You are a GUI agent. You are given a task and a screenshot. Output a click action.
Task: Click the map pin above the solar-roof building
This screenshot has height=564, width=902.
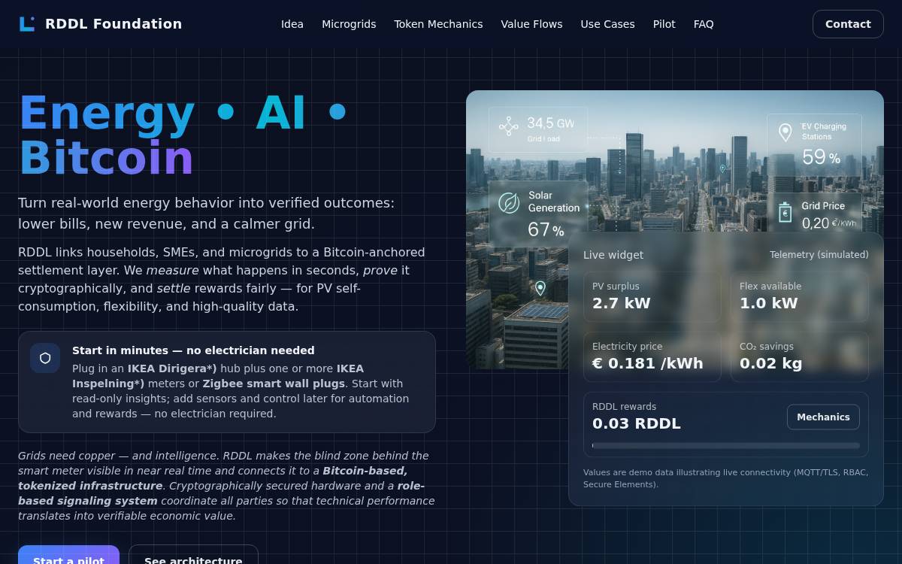click(540, 288)
